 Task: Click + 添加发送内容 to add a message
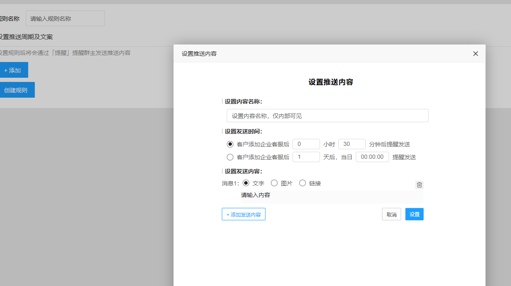[x=243, y=214]
